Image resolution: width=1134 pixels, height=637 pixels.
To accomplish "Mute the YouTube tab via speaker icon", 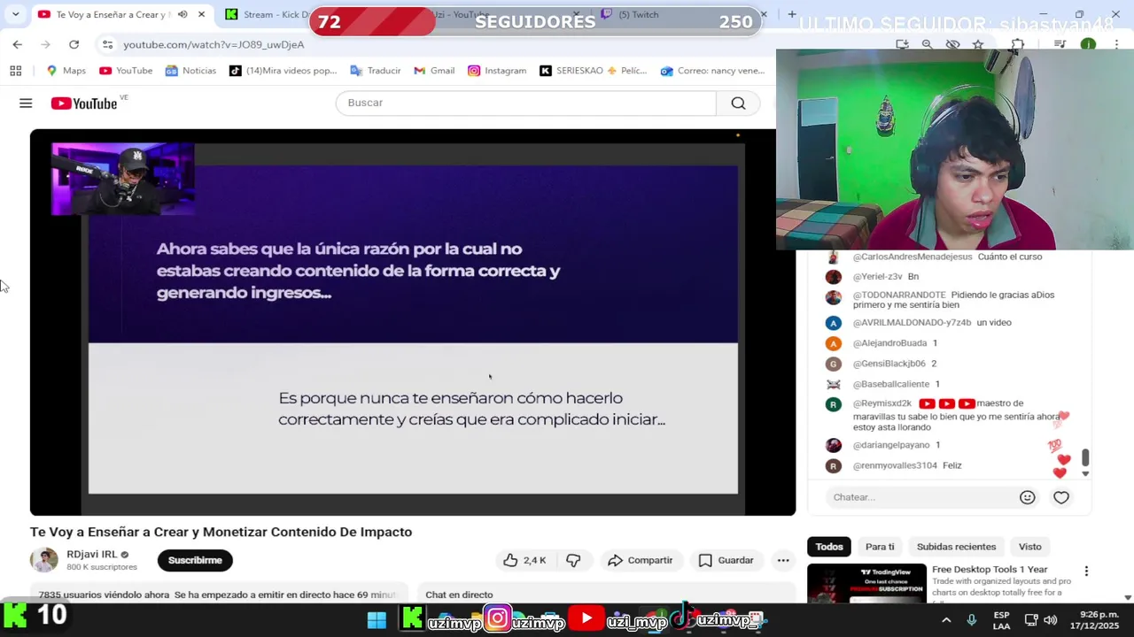I will tap(183, 14).
